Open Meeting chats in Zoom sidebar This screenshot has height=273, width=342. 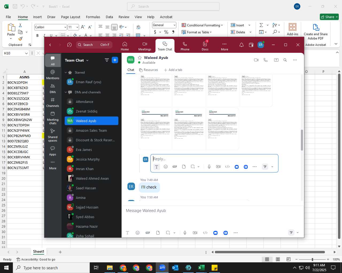[x=53, y=118]
